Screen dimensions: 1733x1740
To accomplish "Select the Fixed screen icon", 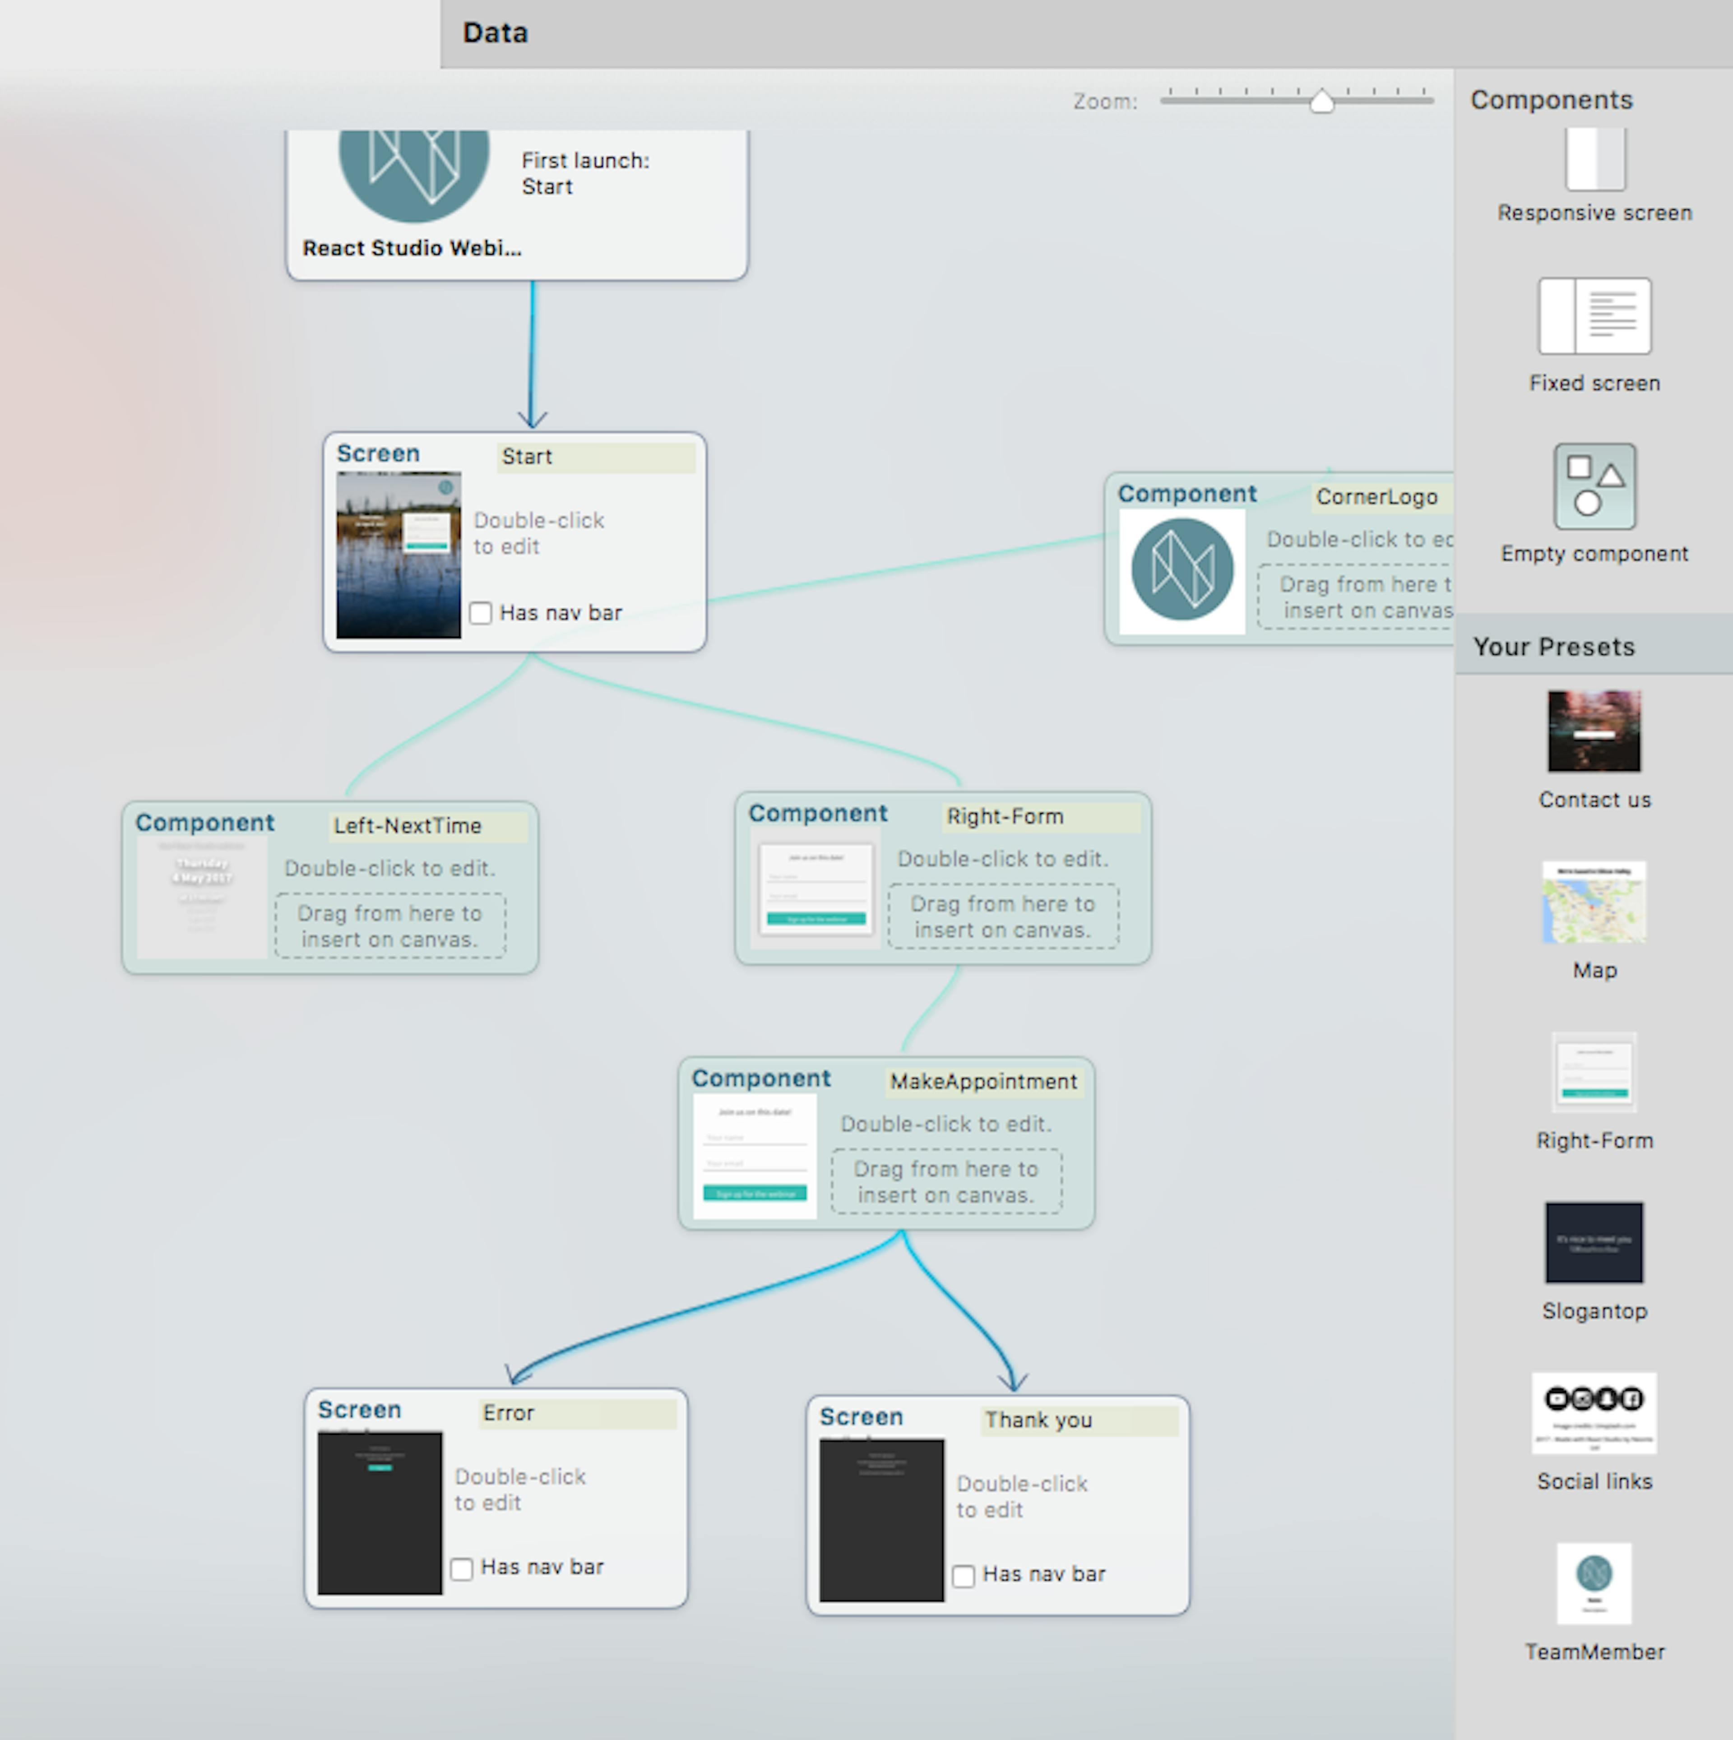I will pos(1594,316).
